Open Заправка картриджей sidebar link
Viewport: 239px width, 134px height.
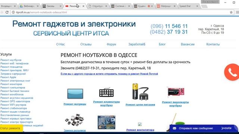[x=13, y=74]
